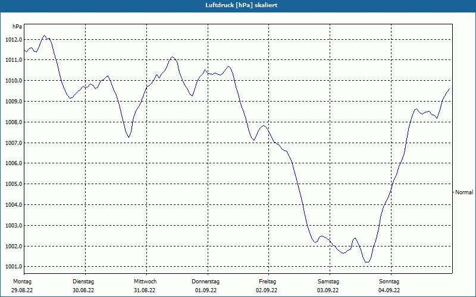
Task: Click the 'Dienstag' day label
Action: [x=83, y=282]
